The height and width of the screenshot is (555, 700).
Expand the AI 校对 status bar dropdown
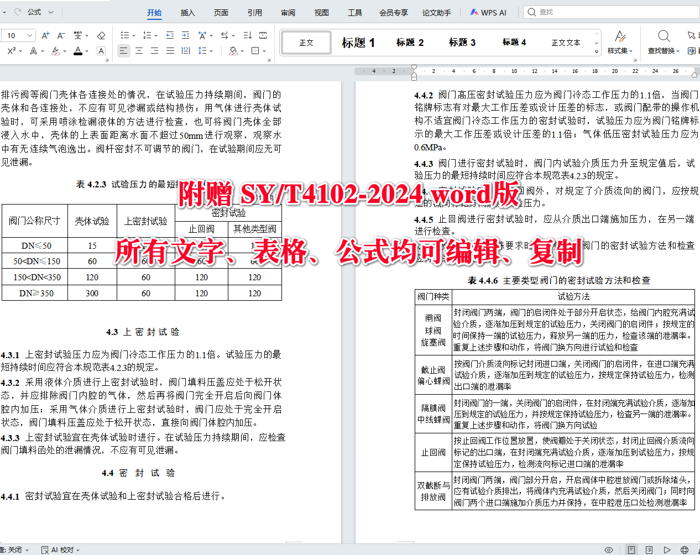click(x=78, y=550)
